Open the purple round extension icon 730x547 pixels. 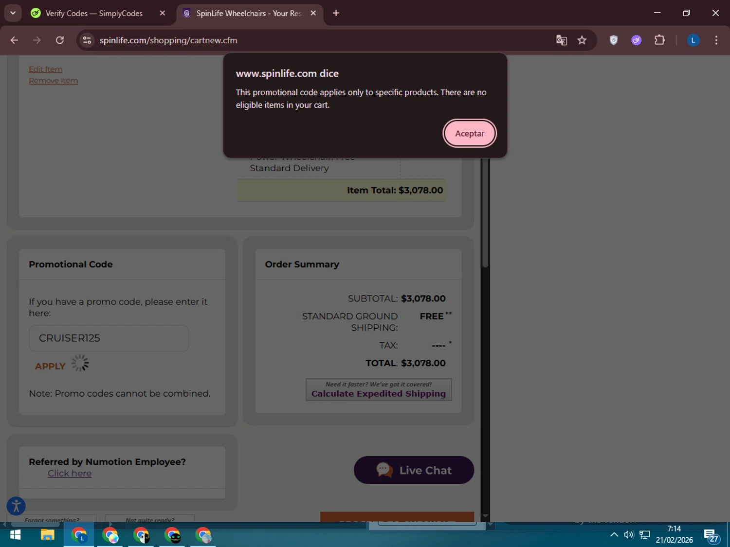click(x=637, y=40)
